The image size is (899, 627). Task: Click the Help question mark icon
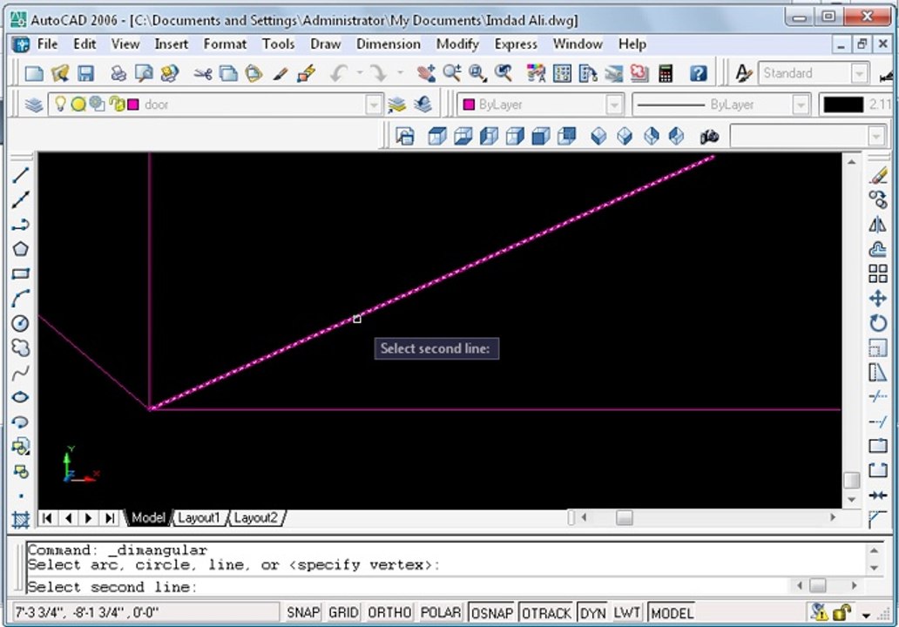tap(698, 73)
